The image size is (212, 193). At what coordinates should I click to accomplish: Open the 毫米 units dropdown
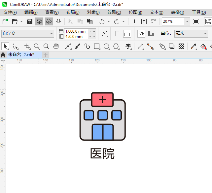tap(191, 34)
